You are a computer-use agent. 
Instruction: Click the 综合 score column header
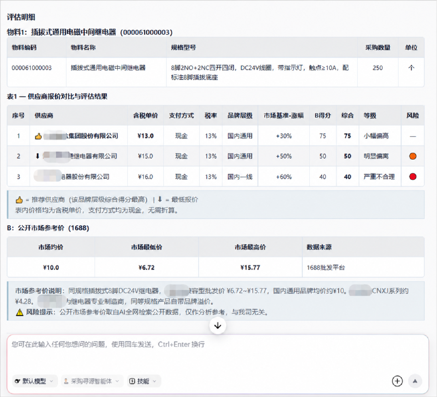pyautogui.click(x=348, y=116)
